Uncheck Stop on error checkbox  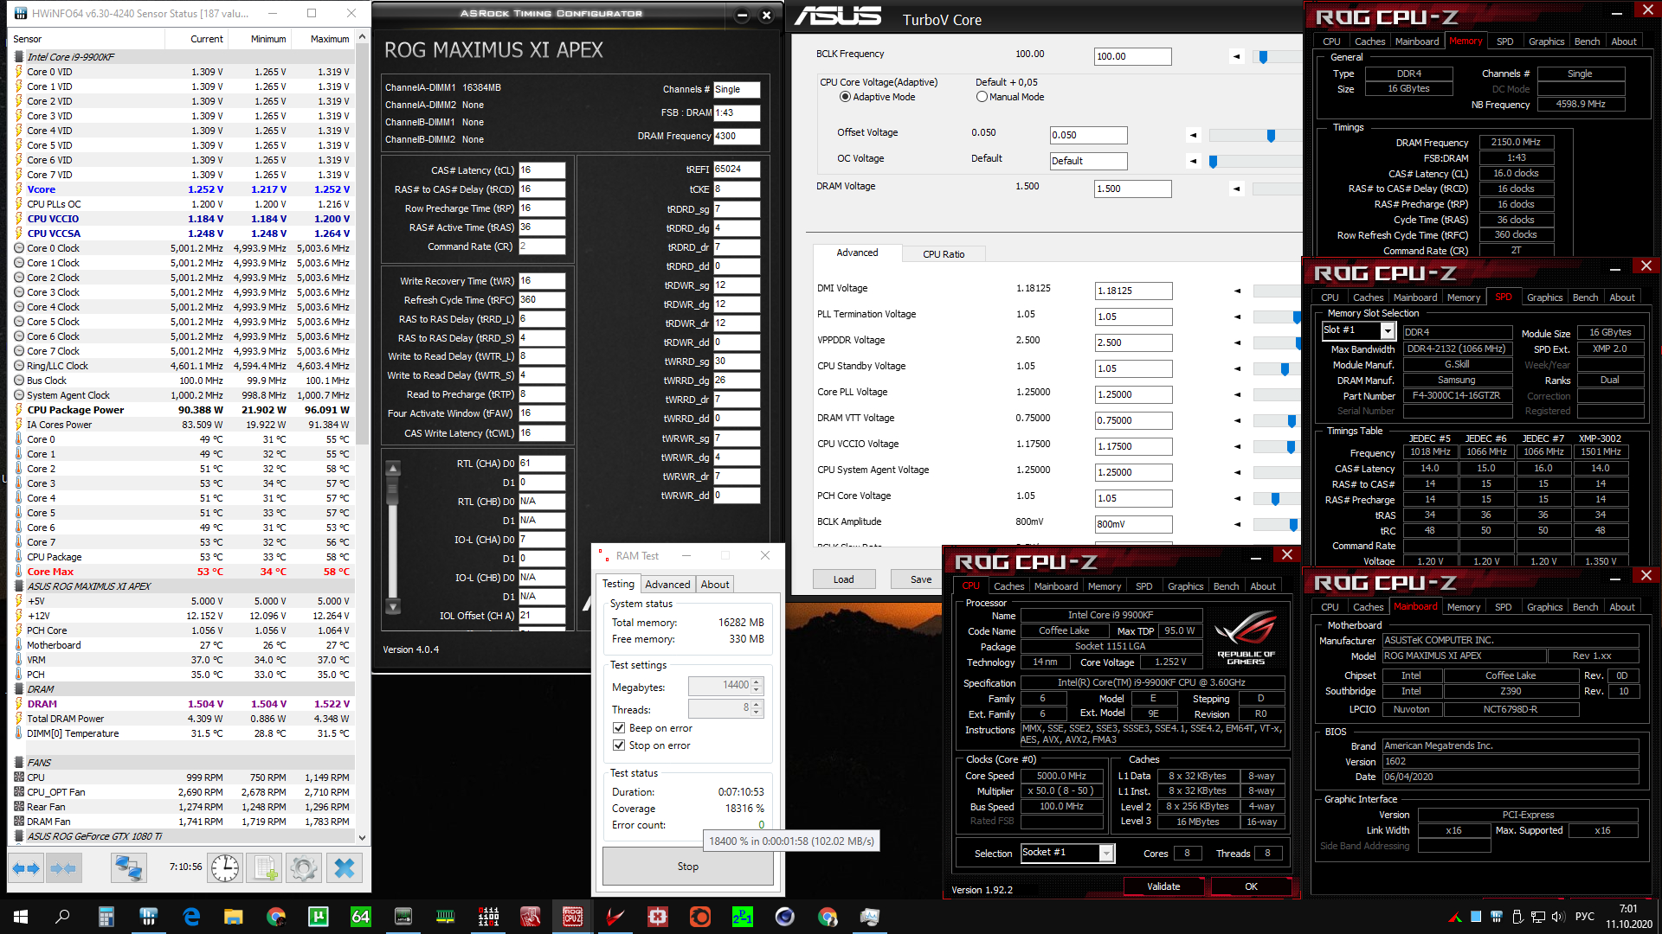619,745
